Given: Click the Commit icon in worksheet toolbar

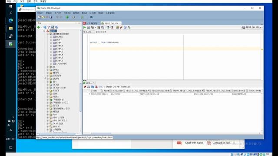Looking at the screenshot, I should point(108,27).
